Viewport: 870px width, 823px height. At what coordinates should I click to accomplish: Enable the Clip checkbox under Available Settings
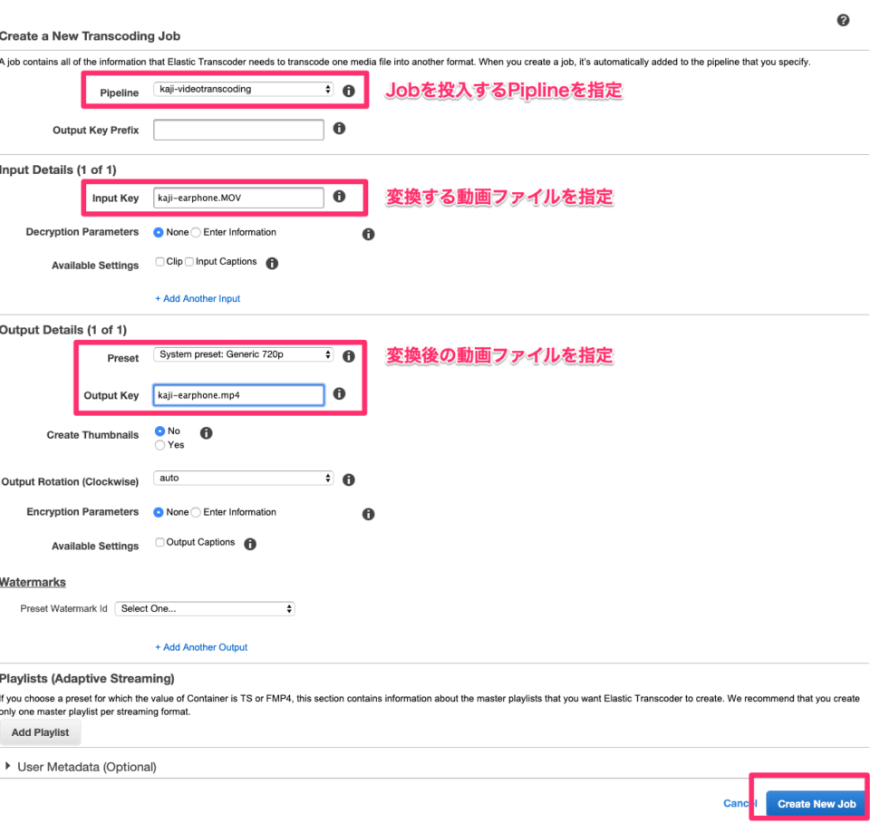click(x=159, y=262)
